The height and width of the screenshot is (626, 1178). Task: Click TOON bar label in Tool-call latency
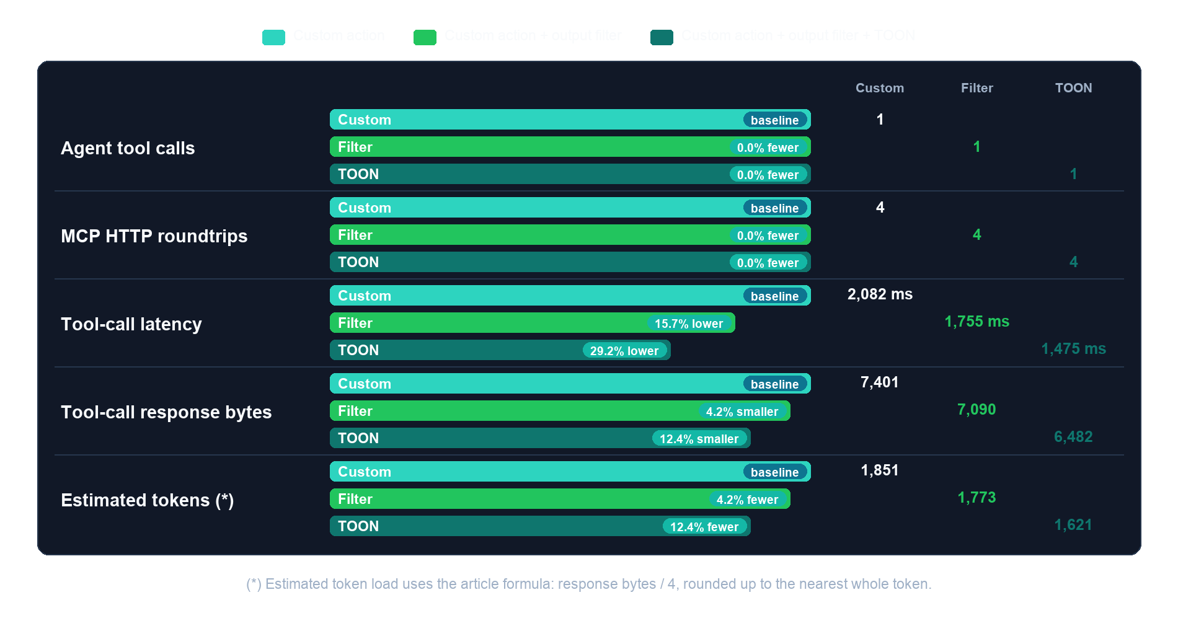tap(358, 350)
